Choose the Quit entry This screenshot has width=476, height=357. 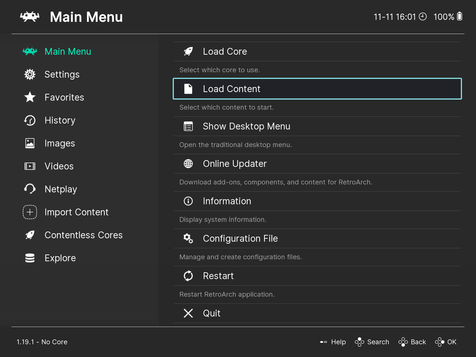(x=317, y=313)
